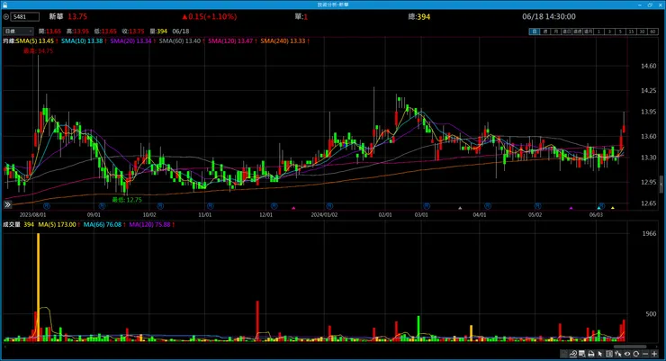Expand the panel with the double-chevron button

[7, 204]
